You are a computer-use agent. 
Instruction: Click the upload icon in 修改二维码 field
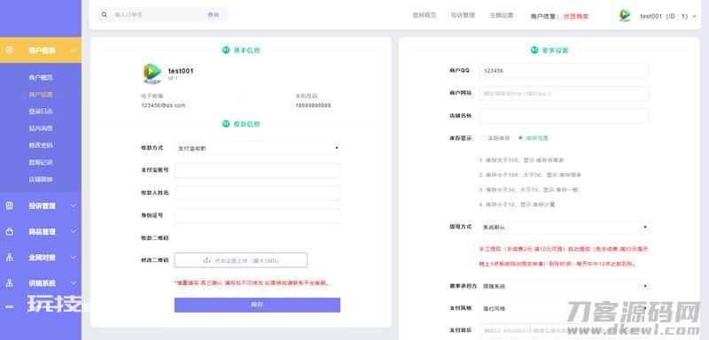coord(207,260)
